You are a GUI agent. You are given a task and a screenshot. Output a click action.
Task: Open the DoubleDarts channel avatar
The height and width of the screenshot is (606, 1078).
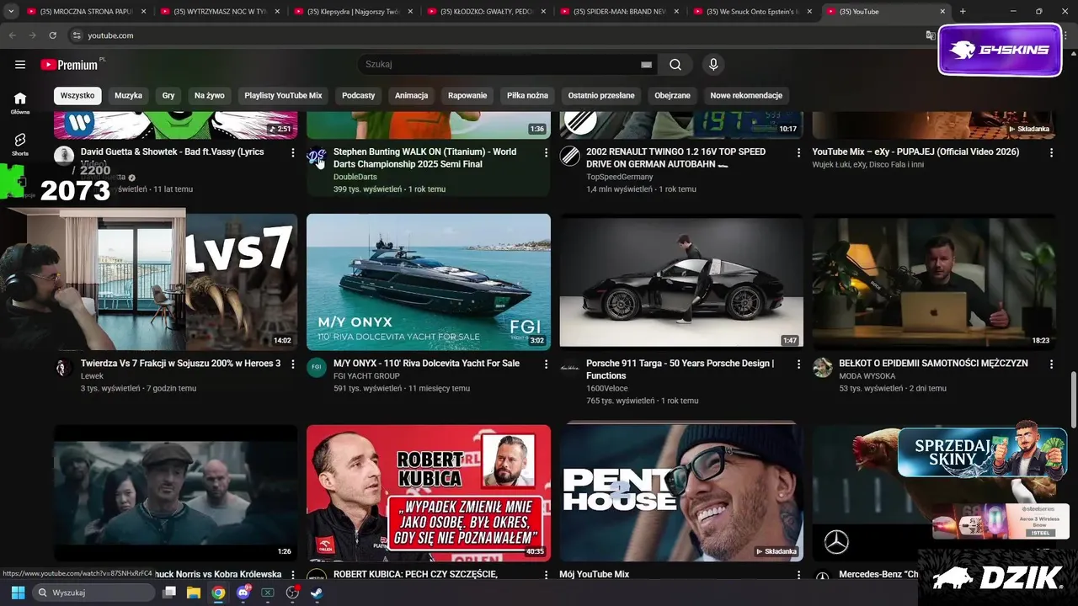317,157
